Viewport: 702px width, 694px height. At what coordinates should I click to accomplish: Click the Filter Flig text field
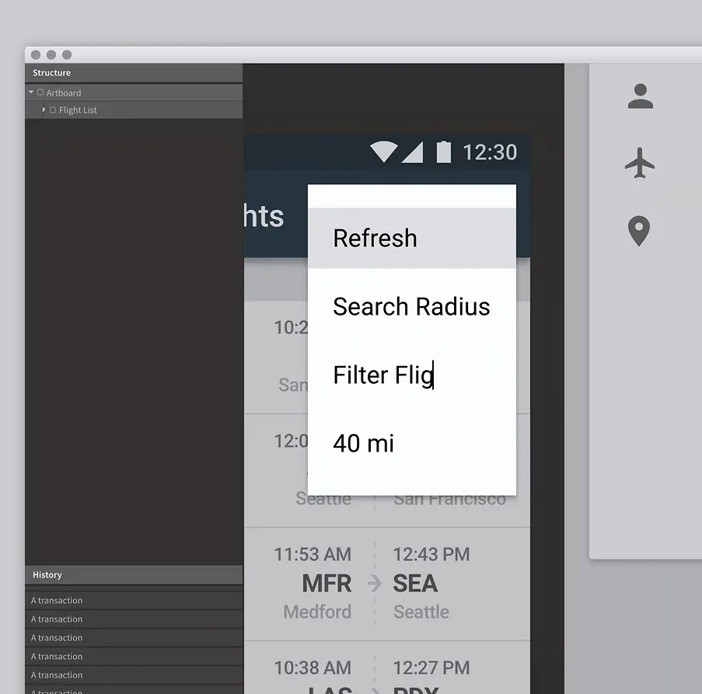tap(412, 375)
